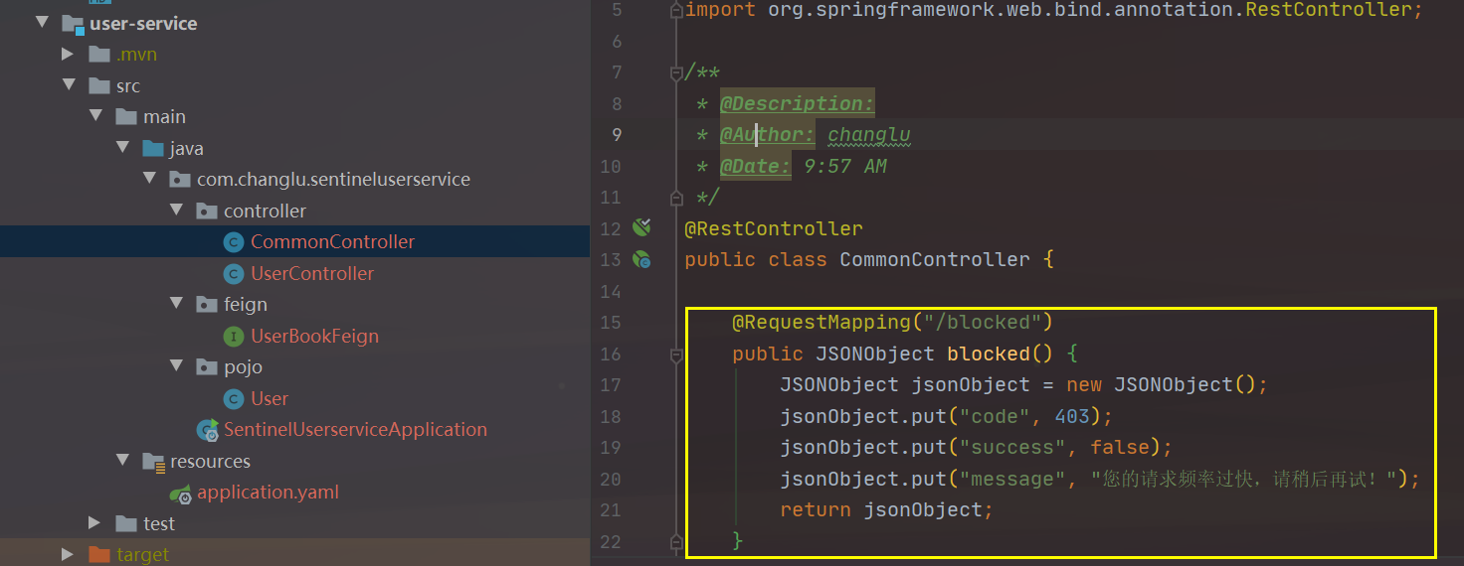Click the SentinelUserserviceApplication Spring Boot icon

pos(208,430)
